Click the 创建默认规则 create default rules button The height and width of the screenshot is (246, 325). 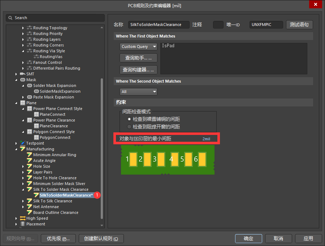click(x=101, y=238)
